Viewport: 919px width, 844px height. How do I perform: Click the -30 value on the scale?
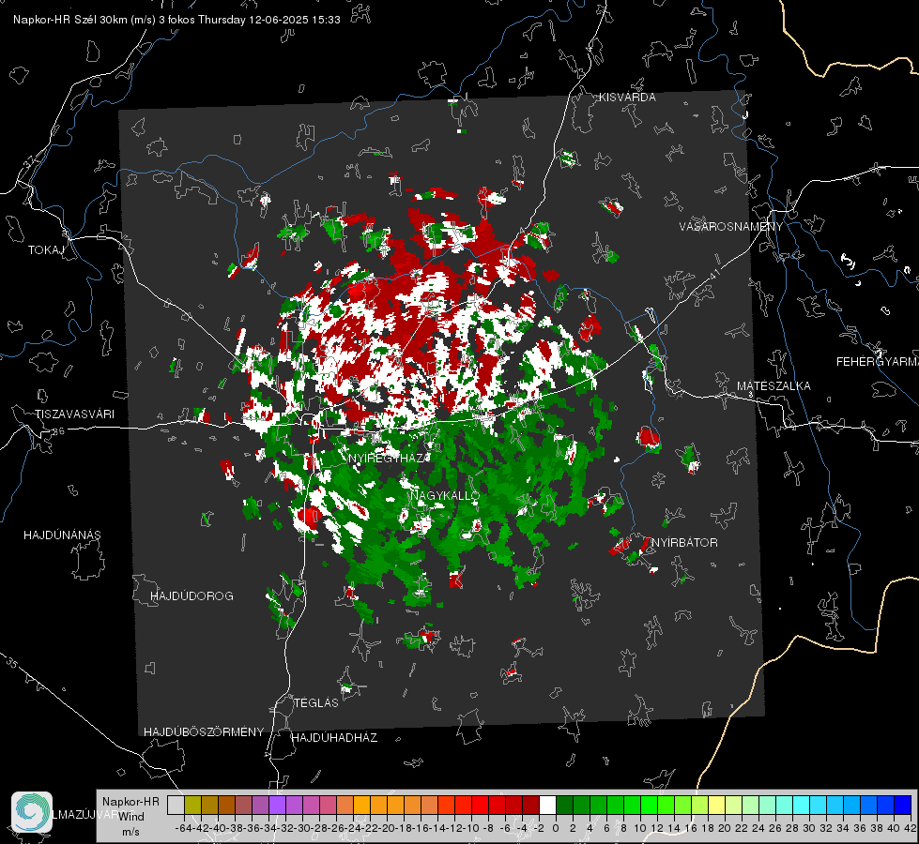click(x=302, y=828)
